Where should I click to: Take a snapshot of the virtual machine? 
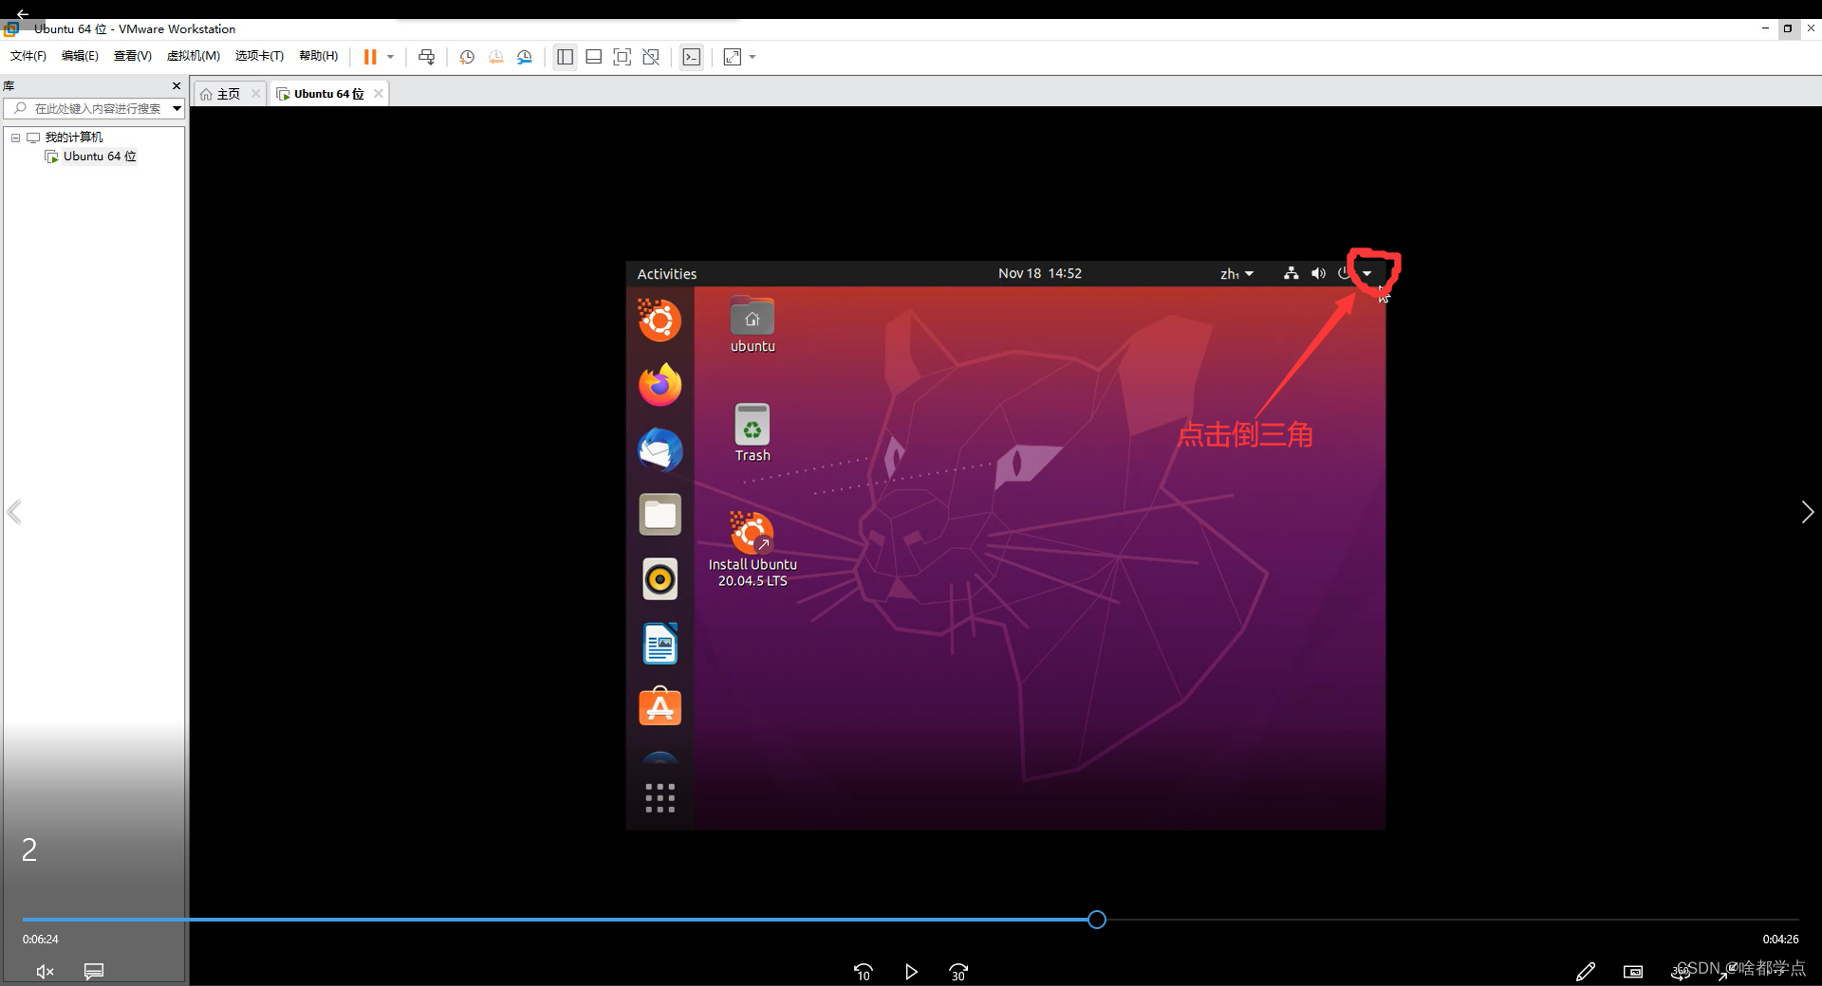click(x=467, y=57)
